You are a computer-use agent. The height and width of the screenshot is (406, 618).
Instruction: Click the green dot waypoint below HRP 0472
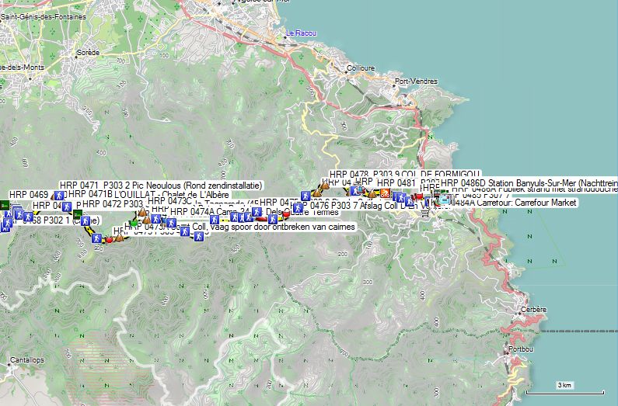134,223
